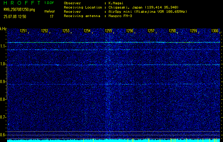The image size is (223, 142).
Task: Click the receiving location Chigasaki, Japan text
Action: tap(144, 7)
